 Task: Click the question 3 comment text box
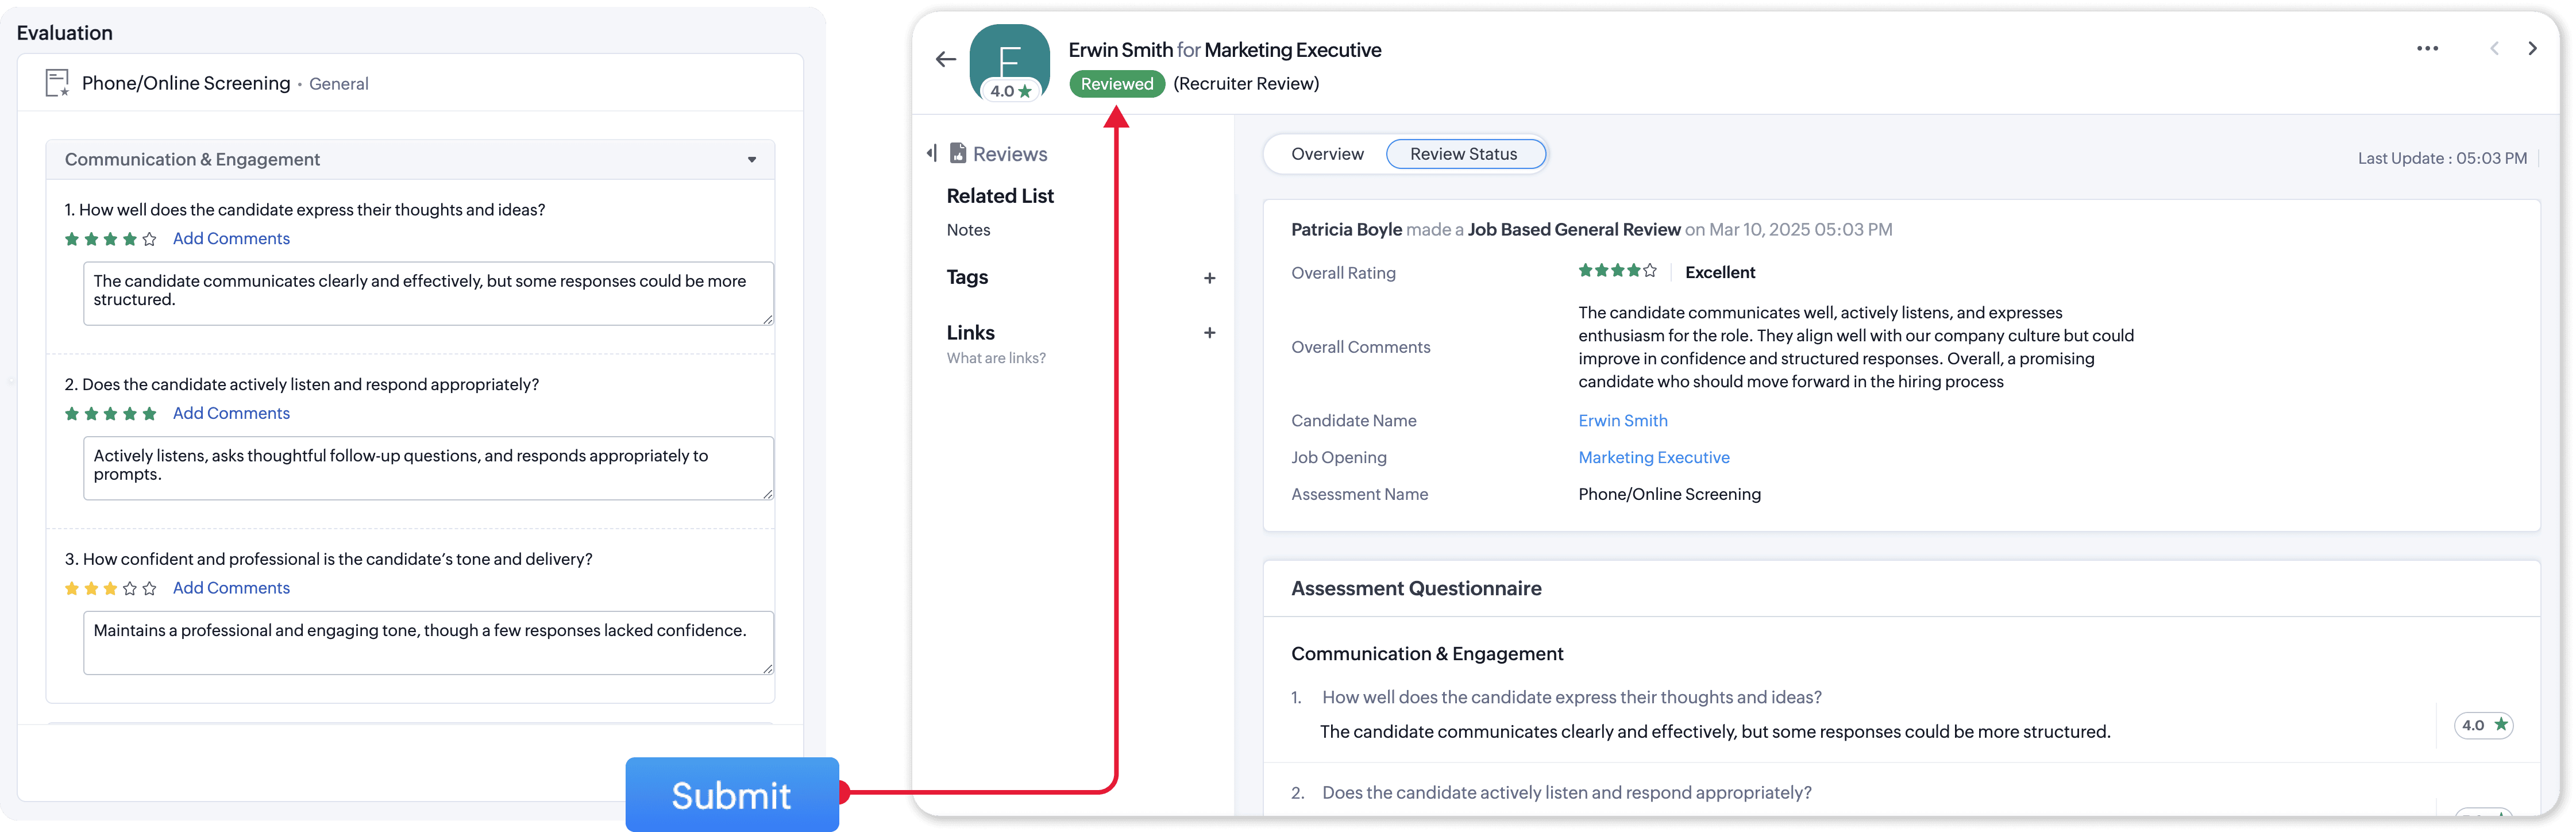[428, 642]
